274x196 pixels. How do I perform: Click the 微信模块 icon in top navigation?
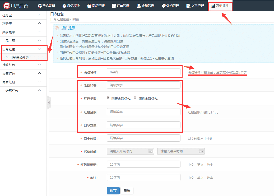pos(64,6)
